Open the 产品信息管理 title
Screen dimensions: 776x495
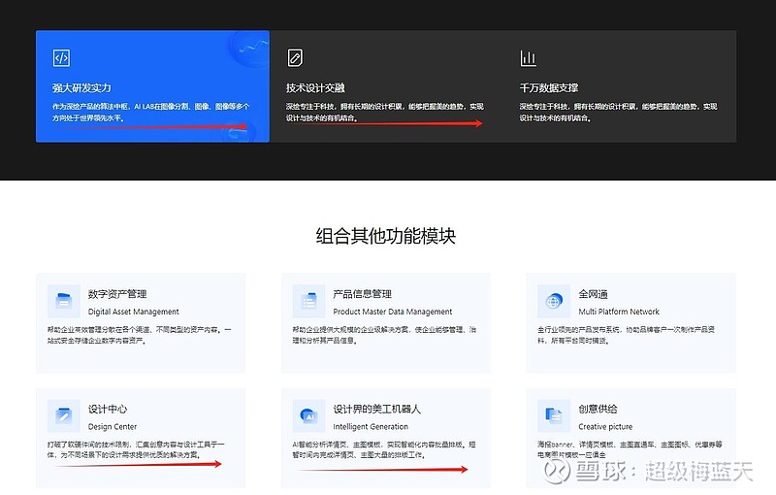[x=362, y=294]
